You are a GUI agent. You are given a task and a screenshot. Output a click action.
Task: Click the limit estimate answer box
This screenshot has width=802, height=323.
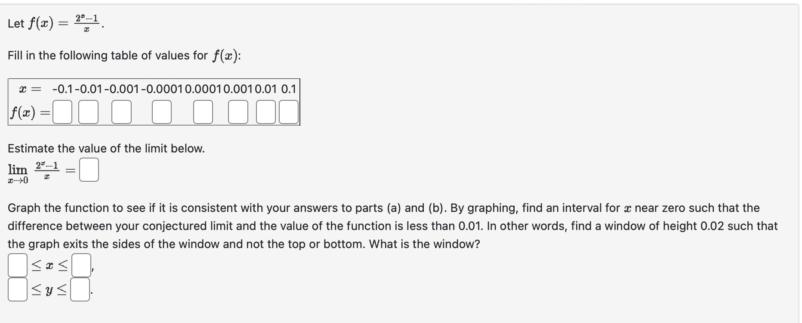(89, 170)
